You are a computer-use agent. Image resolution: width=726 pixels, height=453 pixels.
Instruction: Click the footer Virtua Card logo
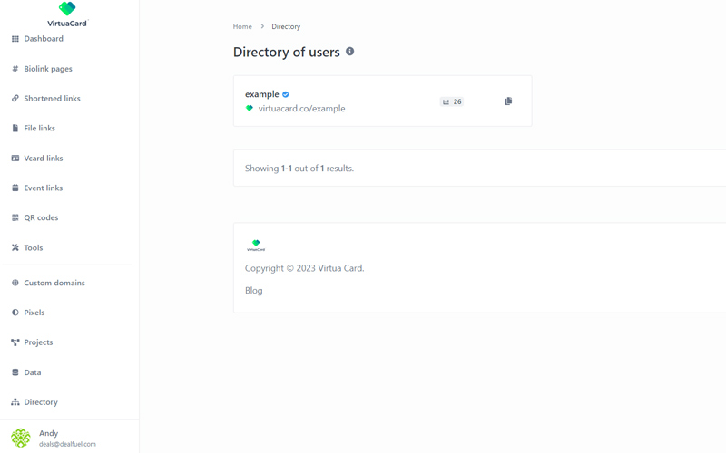pos(256,245)
